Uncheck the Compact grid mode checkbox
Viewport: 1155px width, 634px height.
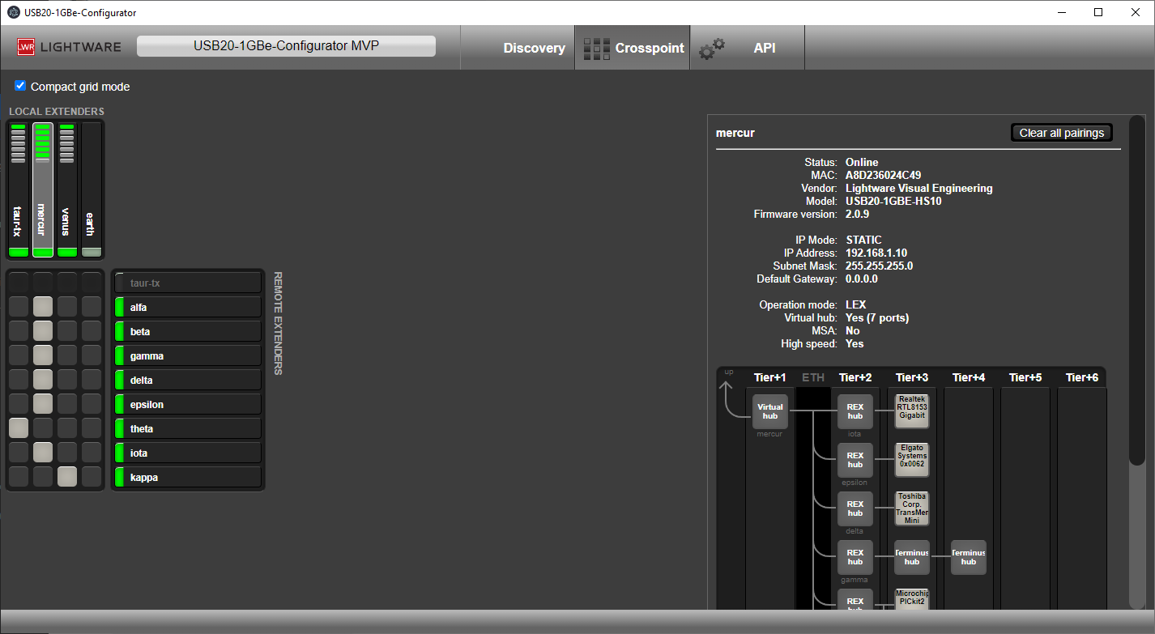coord(21,86)
